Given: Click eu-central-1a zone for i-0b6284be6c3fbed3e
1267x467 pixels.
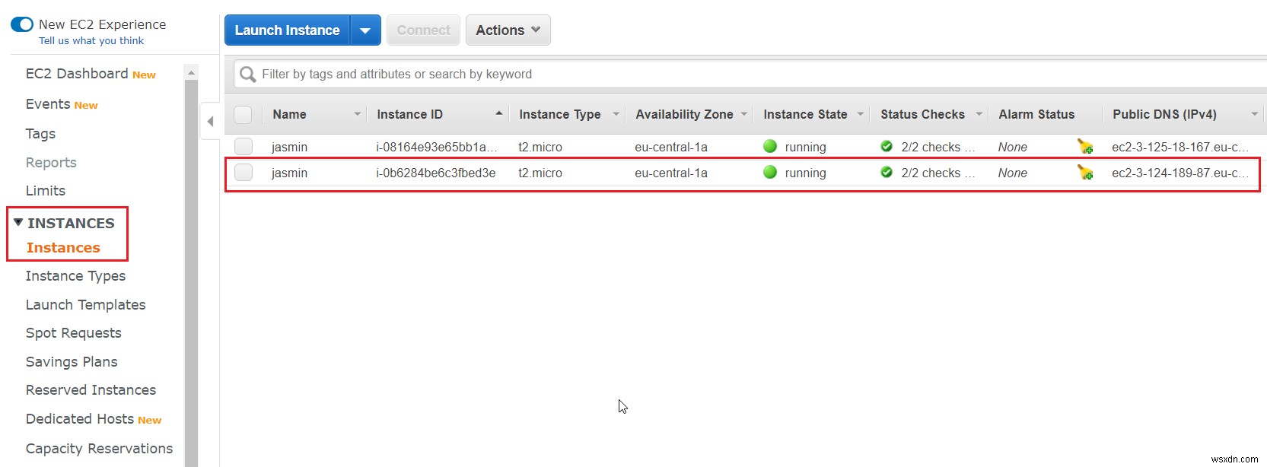Looking at the screenshot, I should (671, 173).
